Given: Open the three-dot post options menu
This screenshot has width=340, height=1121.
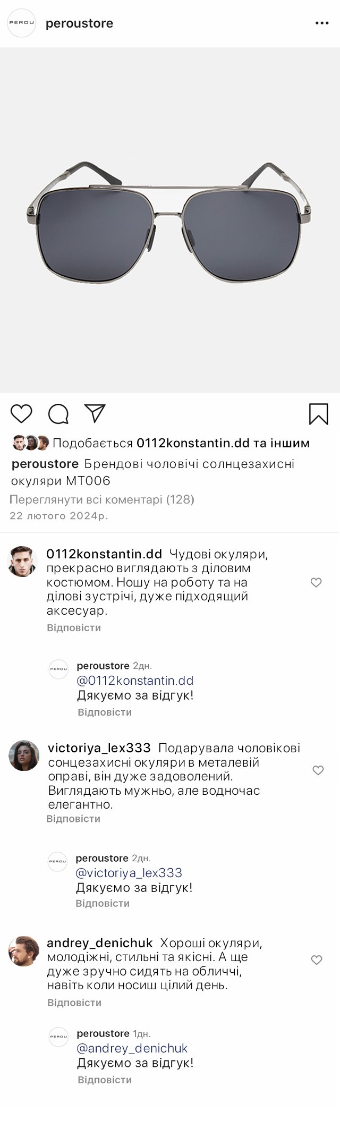Looking at the screenshot, I should point(322,23).
